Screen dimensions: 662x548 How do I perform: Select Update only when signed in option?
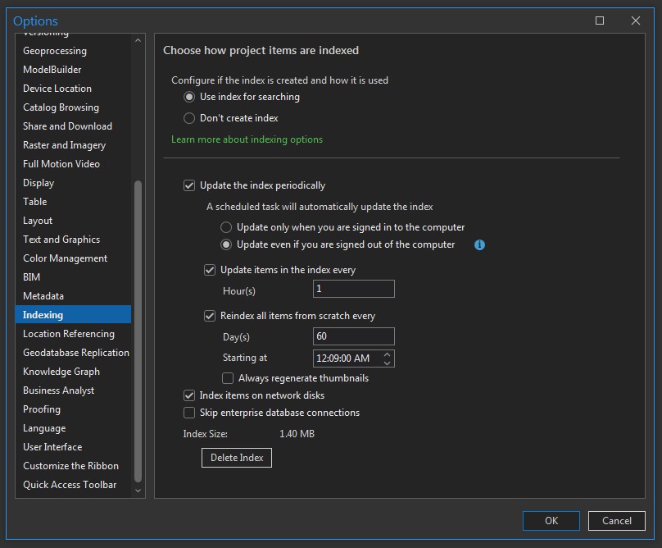coord(226,227)
